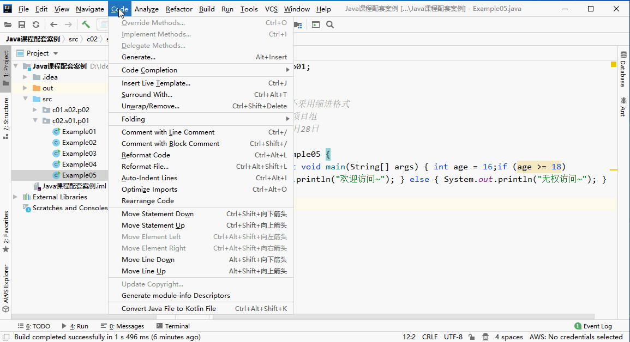Collapse the Java课程配套案例 project root
Viewport: 630px width, 342px height.
16,66
